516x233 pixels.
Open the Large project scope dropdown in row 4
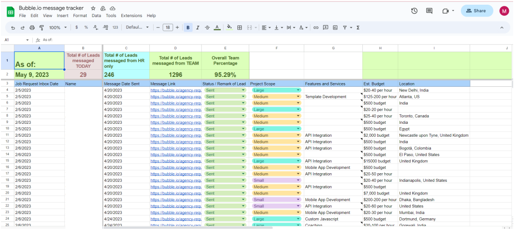298,90
